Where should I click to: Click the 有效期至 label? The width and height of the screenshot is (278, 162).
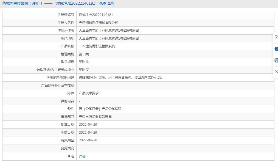pos(67,140)
